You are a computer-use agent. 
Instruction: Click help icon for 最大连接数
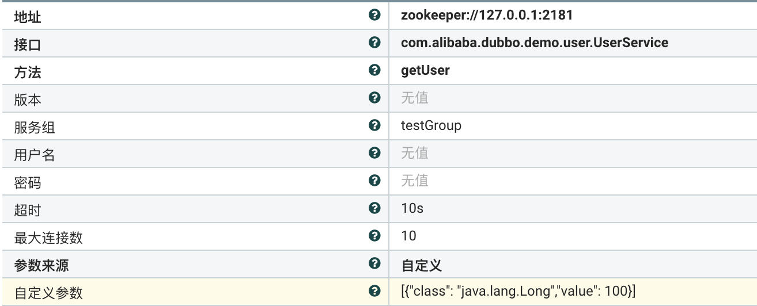coord(375,236)
